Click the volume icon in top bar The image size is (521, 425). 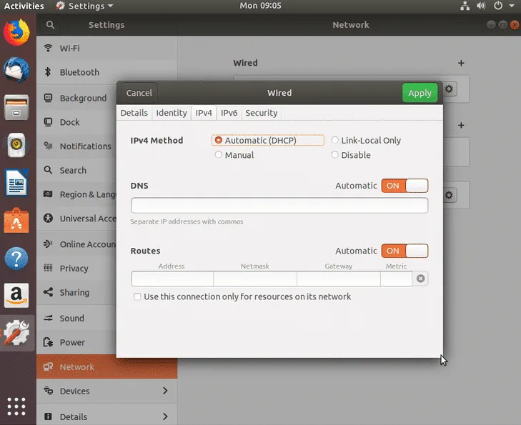[481, 6]
